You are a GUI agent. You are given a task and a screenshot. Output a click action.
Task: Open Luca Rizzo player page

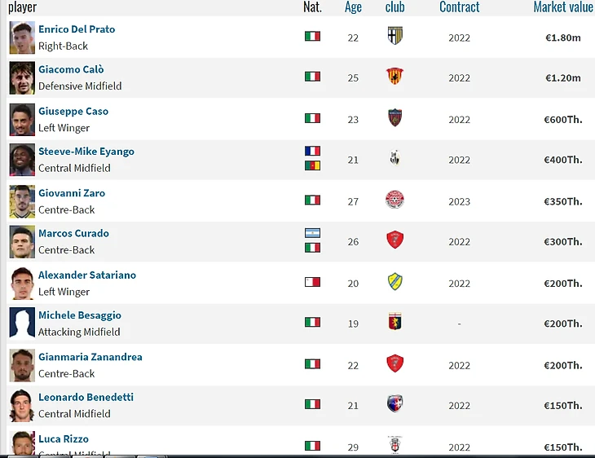pyautogui.click(x=64, y=439)
